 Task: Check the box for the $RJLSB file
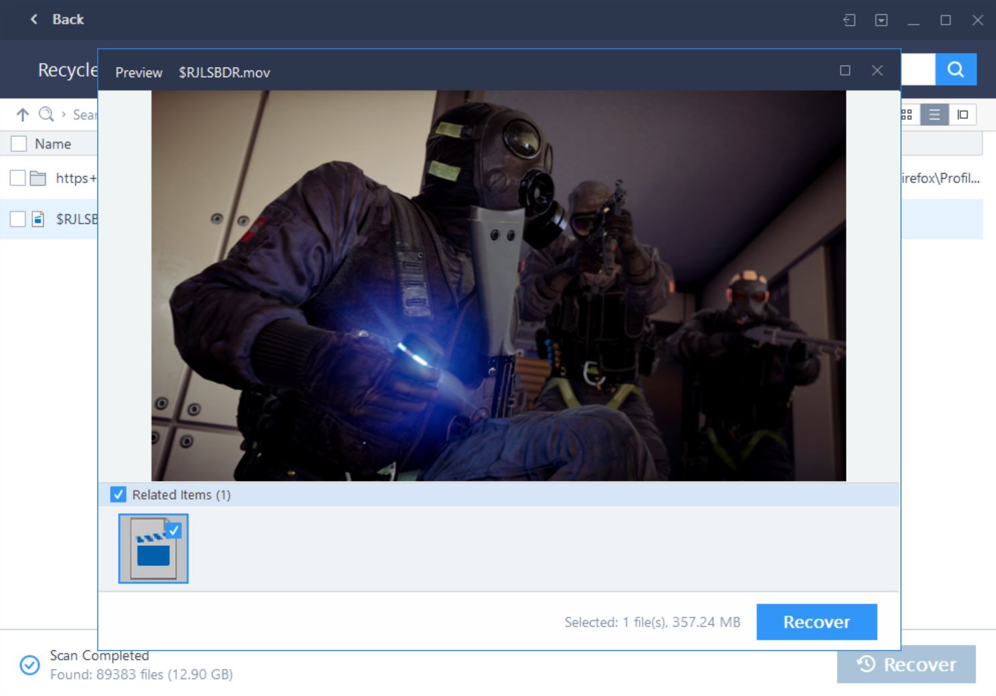[x=18, y=219]
